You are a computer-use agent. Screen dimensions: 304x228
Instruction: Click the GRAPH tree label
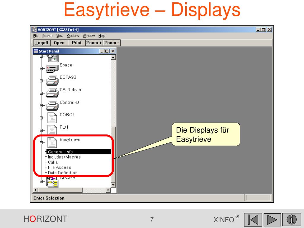[x=67, y=178]
